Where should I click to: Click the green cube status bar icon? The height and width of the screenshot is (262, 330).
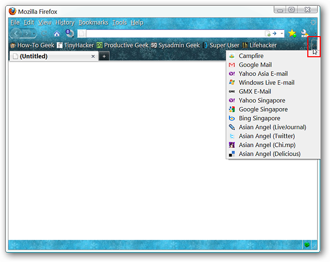[x=307, y=244]
